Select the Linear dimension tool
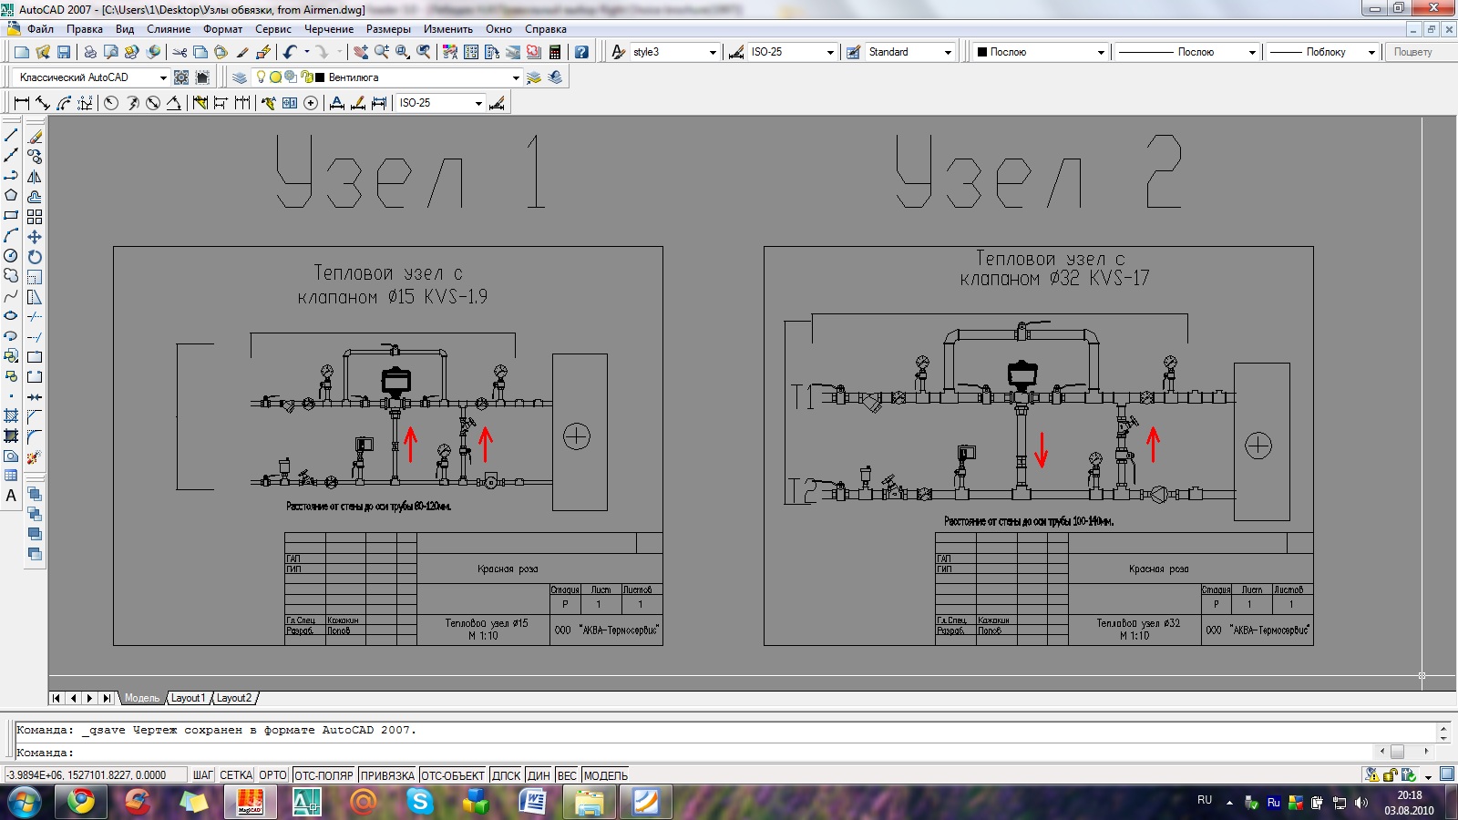The height and width of the screenshot is (820, 1458). [22, 103]
